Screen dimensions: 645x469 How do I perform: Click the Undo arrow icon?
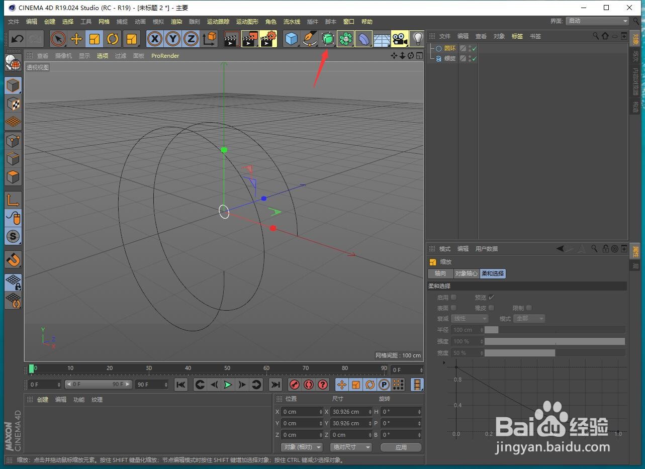17,39
